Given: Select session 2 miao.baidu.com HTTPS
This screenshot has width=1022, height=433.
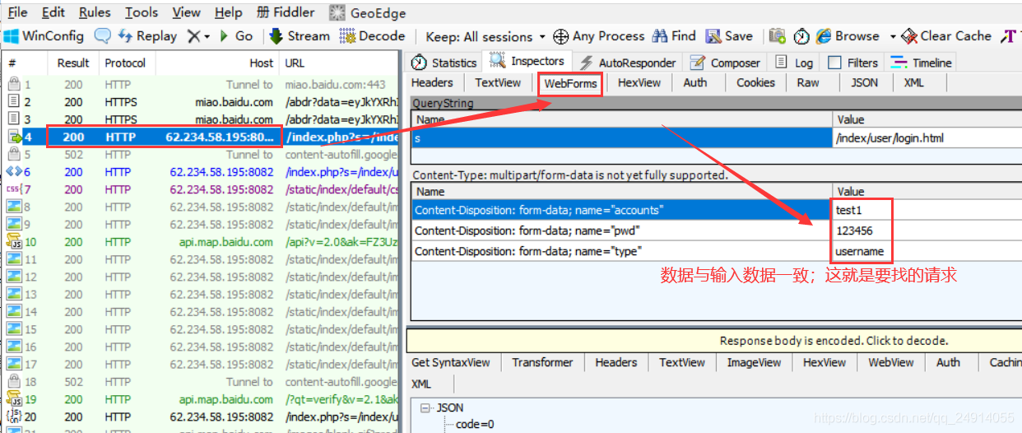Looking at the screenshot, I should coord(202,102).
